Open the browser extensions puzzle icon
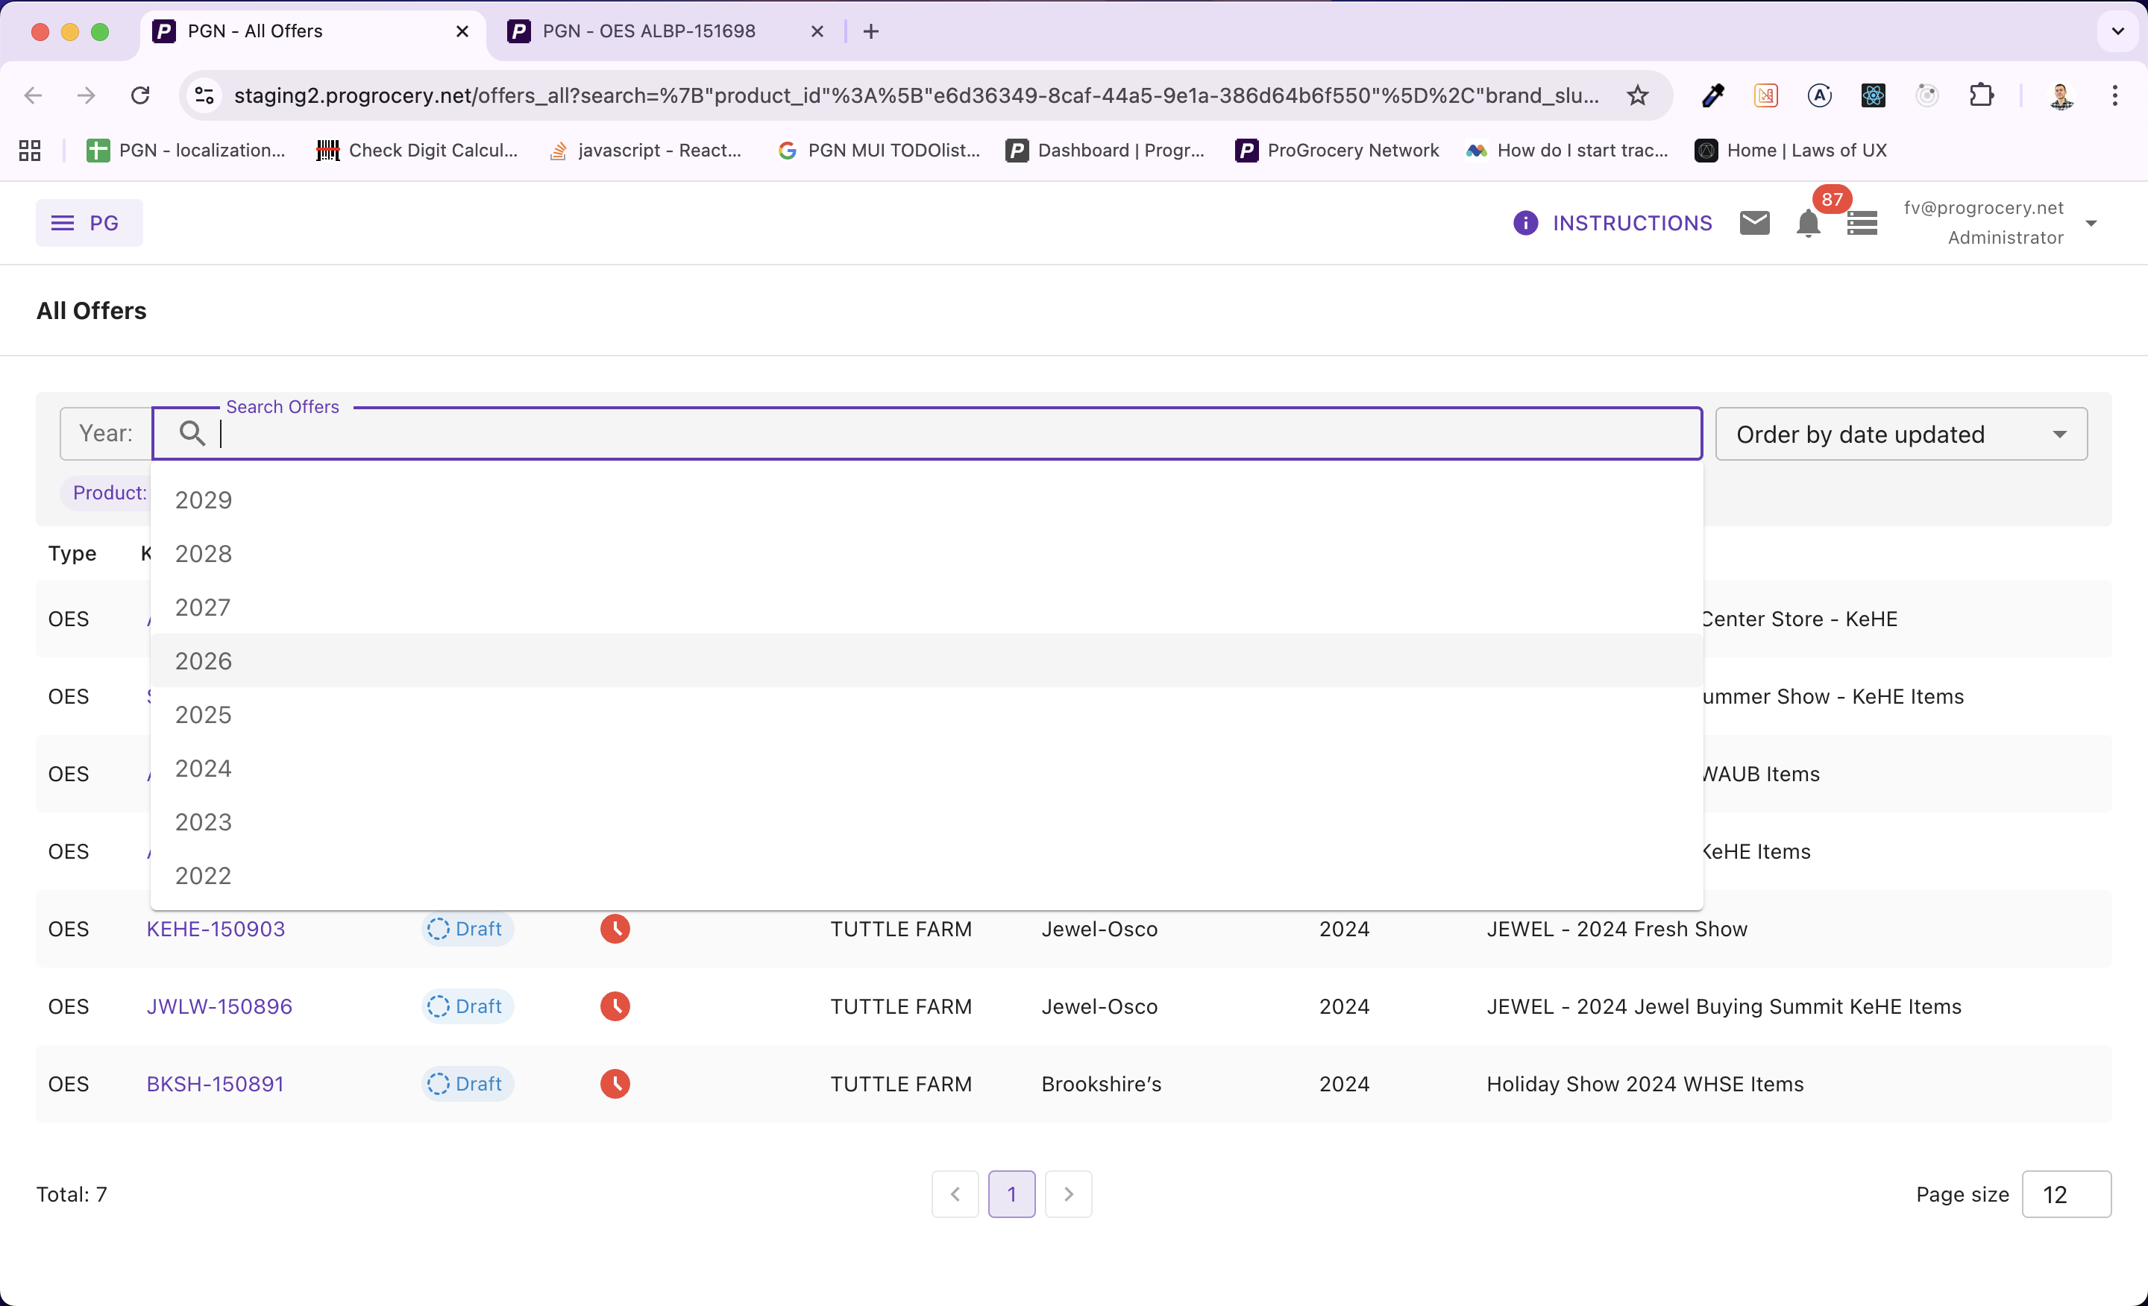 click(1982, 96)
